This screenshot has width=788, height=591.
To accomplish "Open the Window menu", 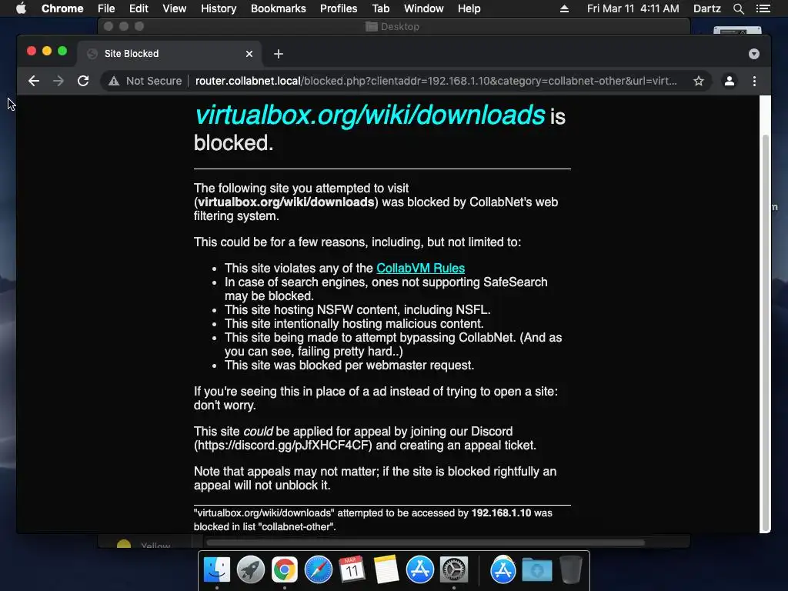I will (x=424, y=8).
